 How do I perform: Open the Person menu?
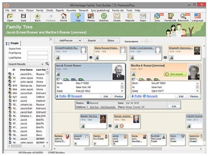pos(30,10)
